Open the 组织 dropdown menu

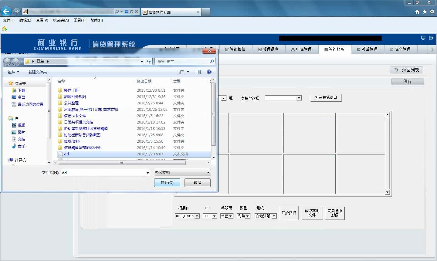click(x=13, y=72)
